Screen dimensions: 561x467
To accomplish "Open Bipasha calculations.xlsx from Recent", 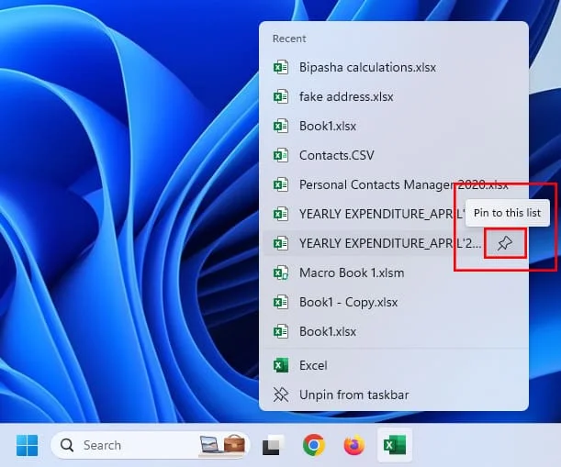I will (x=394, y=67).
